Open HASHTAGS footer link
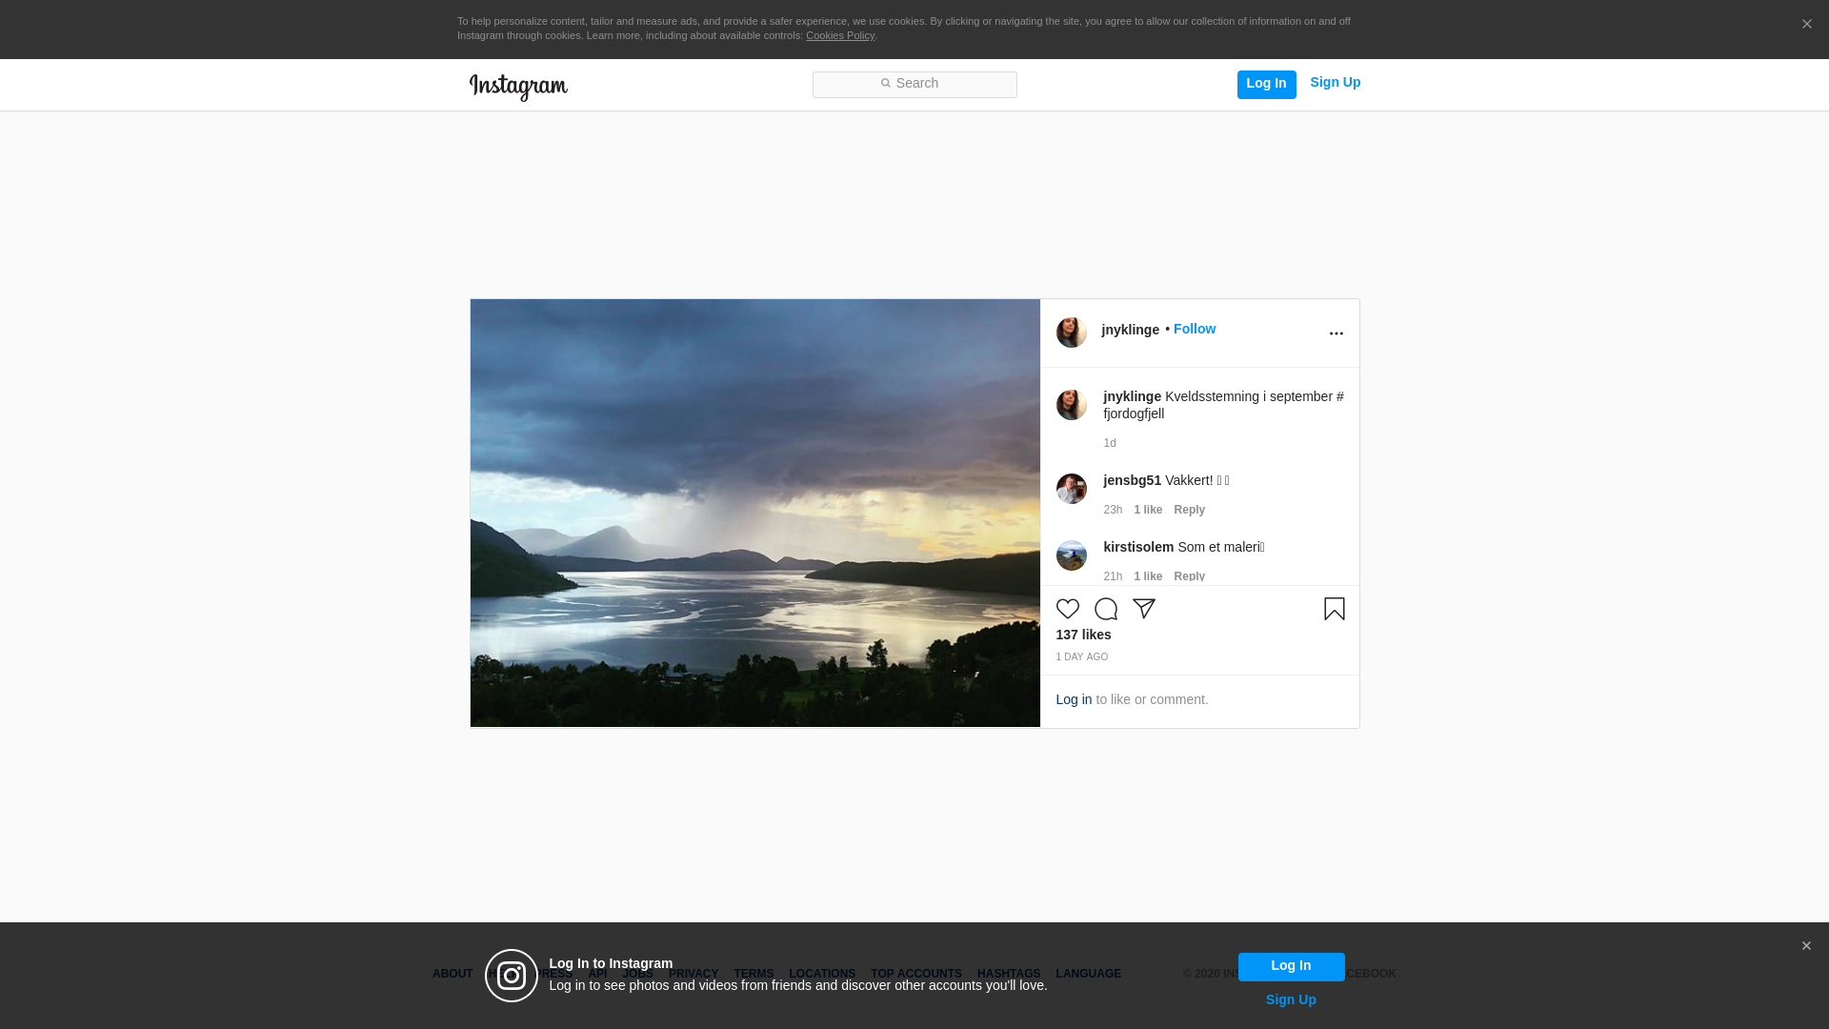 [1009, 974]
